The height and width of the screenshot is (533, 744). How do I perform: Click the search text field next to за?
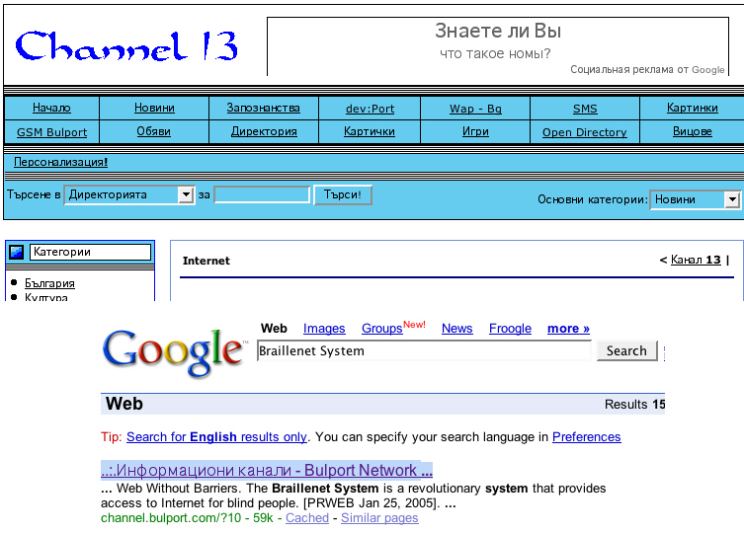coord(262,194)
